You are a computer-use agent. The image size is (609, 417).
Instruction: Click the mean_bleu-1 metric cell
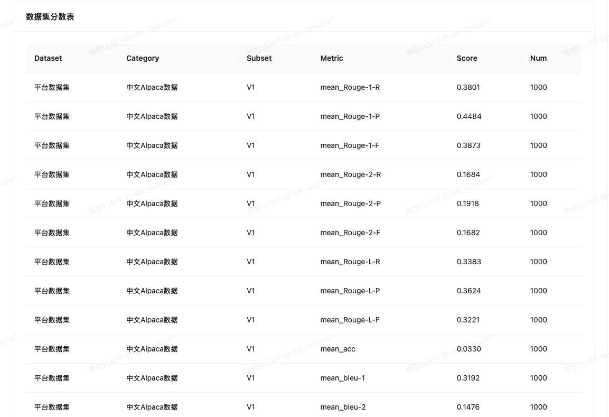point(343,378)
